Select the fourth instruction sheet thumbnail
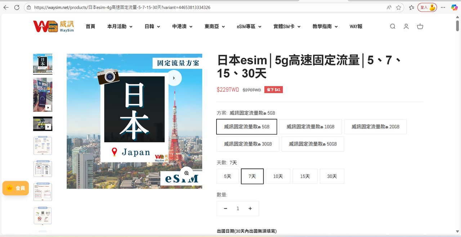This screenshot has width=461, height=237. coord(42,146)
